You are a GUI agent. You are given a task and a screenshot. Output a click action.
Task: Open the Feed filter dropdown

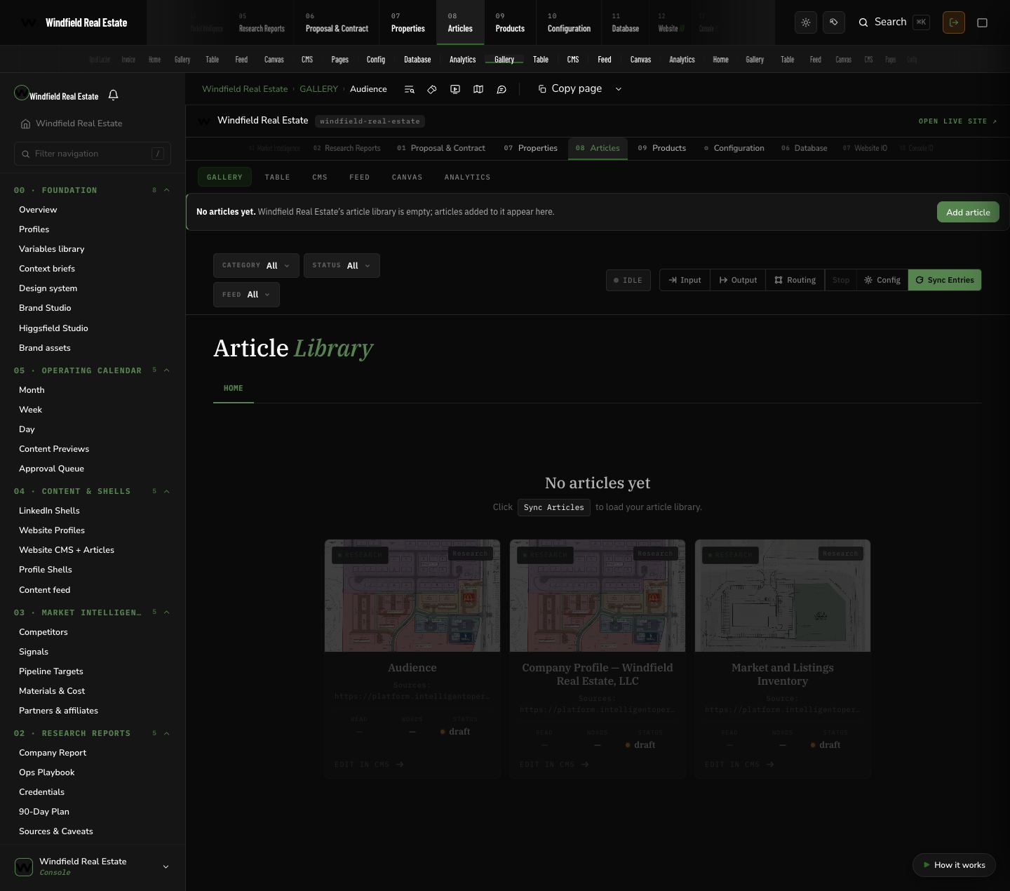[x=246, y=295]
